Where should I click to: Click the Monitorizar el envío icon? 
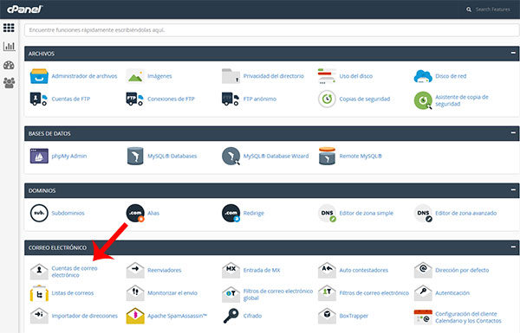click(135, 293)
